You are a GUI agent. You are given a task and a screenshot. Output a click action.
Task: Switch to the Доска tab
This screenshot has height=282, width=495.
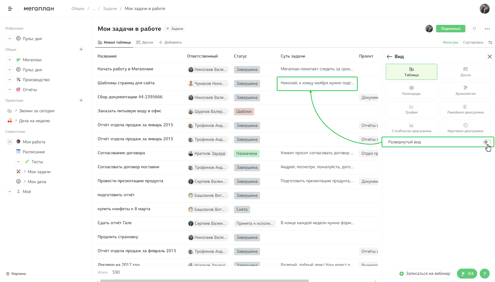[x=145, y=42]
